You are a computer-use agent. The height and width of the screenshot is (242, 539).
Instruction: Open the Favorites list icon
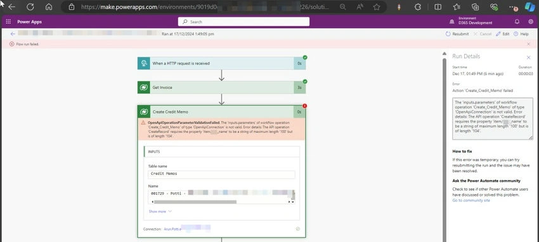(x=457, y=7)
